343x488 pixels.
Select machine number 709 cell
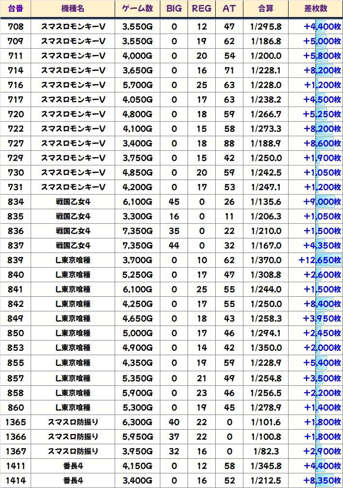16,41
